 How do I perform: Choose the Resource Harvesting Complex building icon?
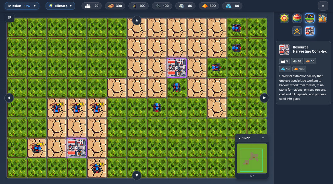click(310, 31)
